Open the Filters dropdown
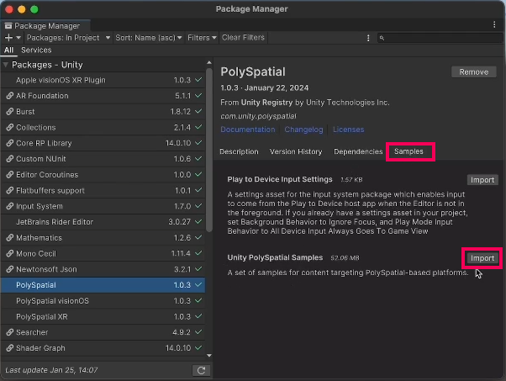 click(x=202, y=38)
